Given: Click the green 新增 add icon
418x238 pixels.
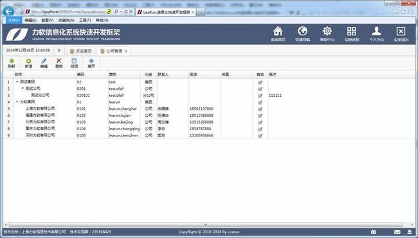Looking at the screenshot, I should (x=28, y=61).
